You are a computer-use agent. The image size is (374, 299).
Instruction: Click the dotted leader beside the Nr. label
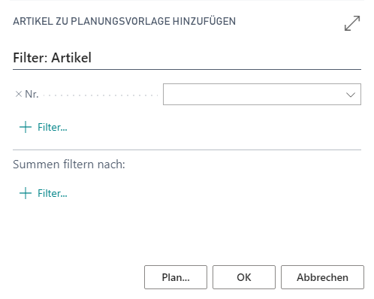(101, 95)
